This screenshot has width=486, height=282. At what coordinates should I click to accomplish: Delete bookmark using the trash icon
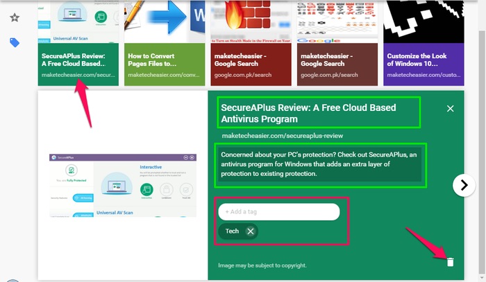tap(451, 262)
